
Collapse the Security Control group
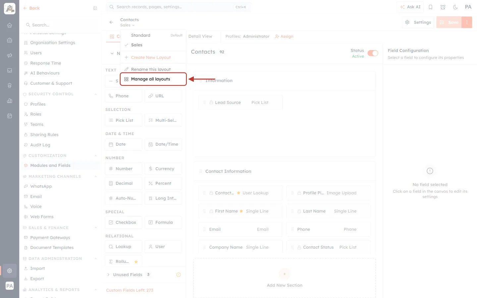(x=96, y=94)
